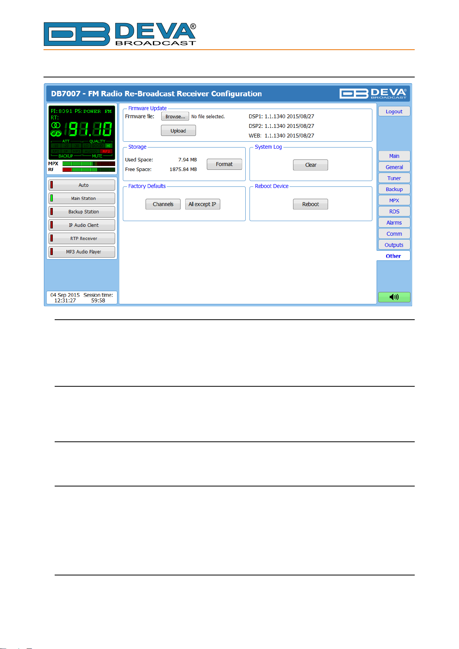
Task: Click the date 04 Sep 2015
Action: pos(65,295)
